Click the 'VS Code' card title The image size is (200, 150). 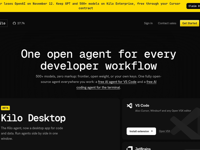click(142, 105)
